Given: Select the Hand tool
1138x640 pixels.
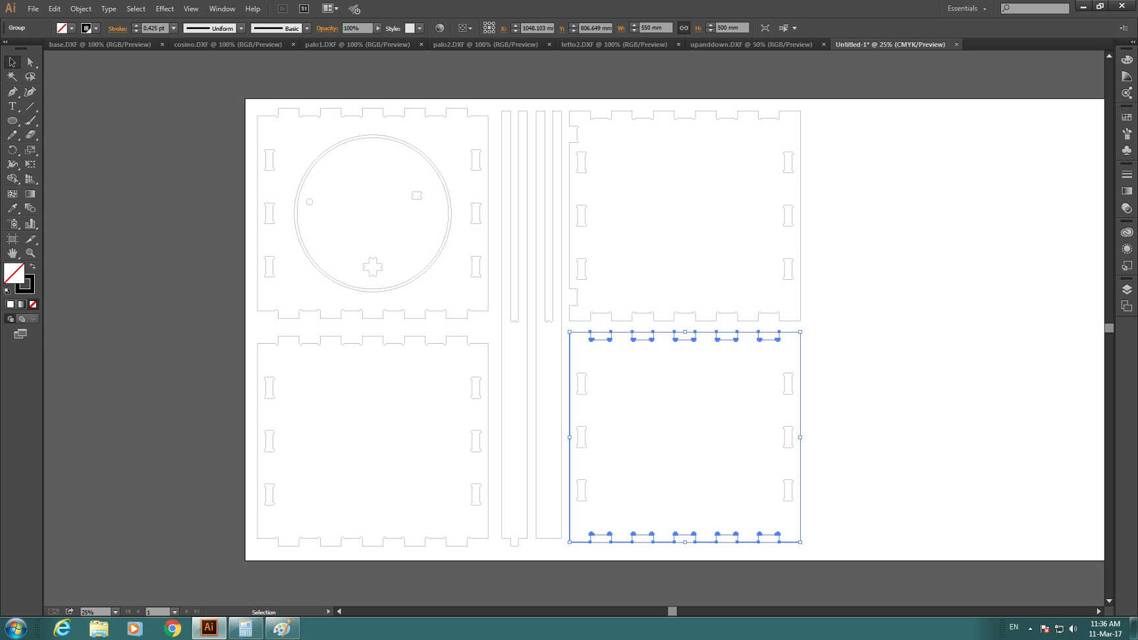Looking at the screenshot, I should [x=12, y=253].
